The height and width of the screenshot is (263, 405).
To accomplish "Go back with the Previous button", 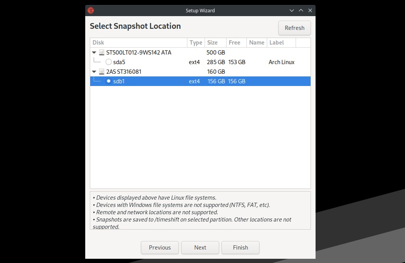I will [160, 248].
